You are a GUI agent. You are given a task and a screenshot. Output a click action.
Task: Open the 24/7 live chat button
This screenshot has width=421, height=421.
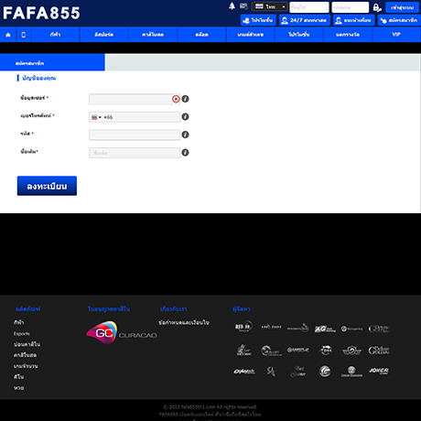(305, 20)
